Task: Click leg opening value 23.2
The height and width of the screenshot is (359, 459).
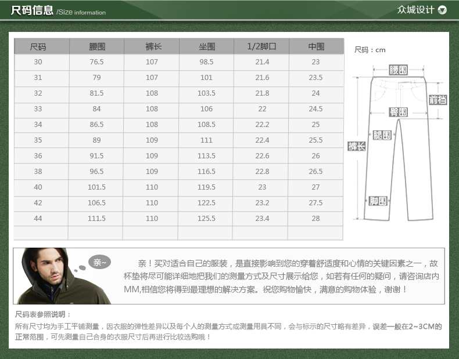Action: (262, 203)
